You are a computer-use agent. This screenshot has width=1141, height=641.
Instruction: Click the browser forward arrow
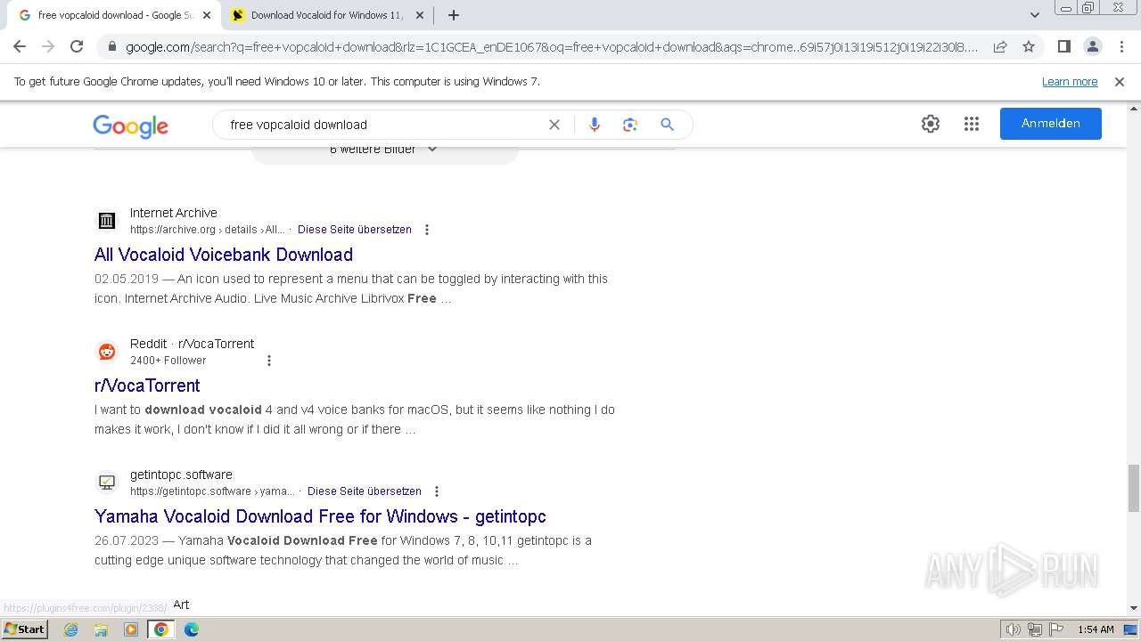48,46
